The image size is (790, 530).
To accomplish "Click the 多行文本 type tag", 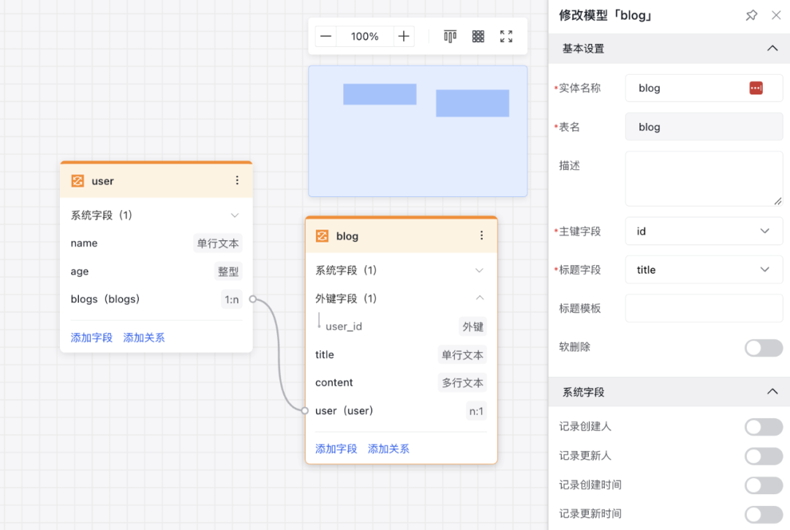I will (462, 383).
